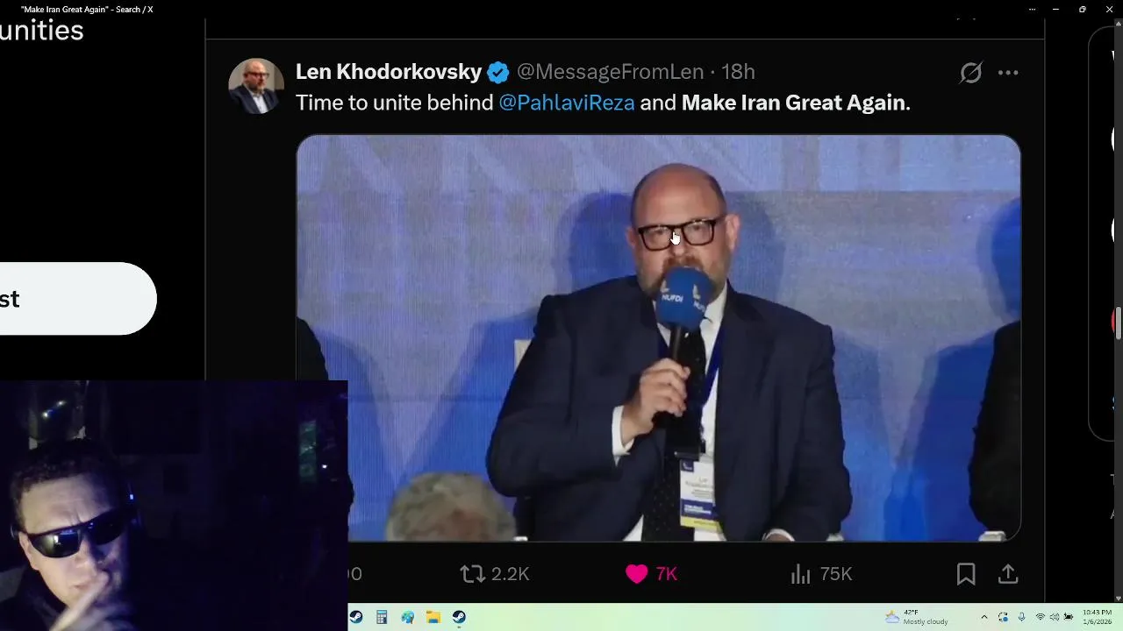Image resolution: width=1123 pixels, height=631 pixels.
Task: Open the weather widget showing 42°F
Action: (x=917, y=617)
